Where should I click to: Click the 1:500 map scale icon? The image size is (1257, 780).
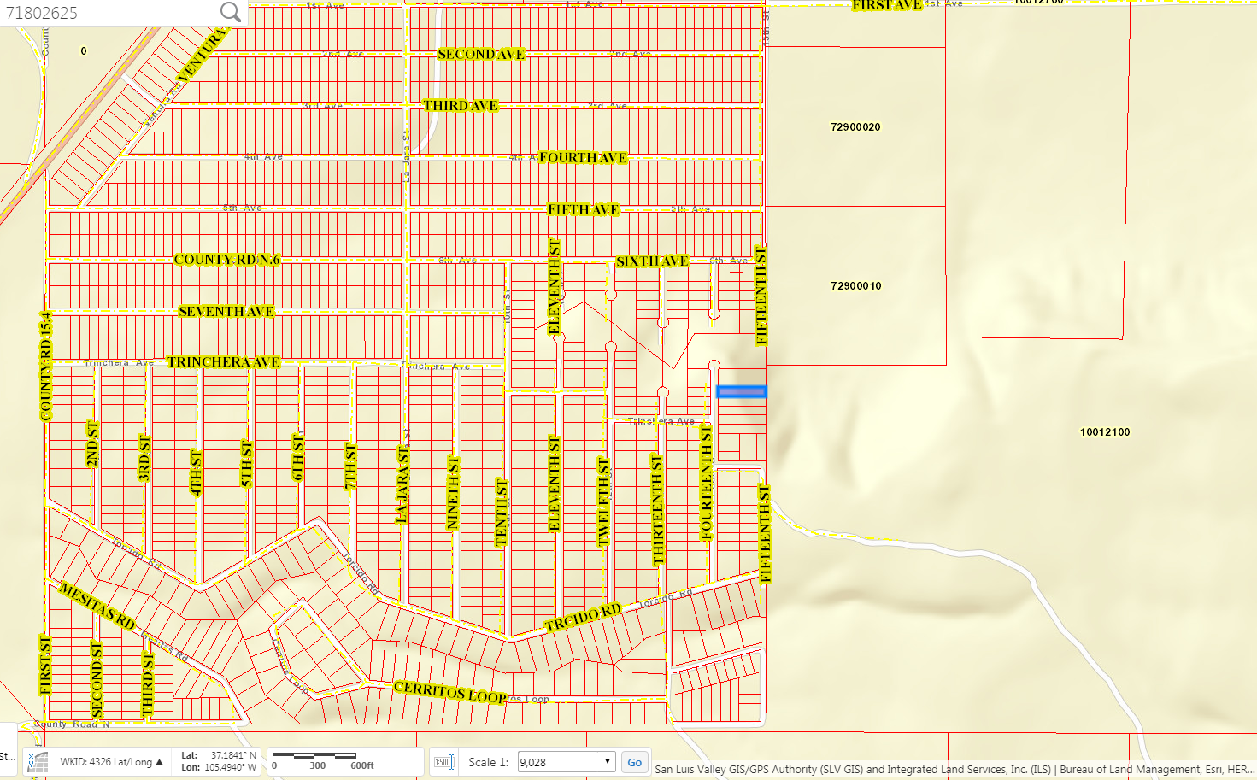coord(443,762)
